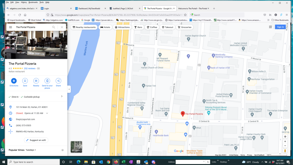Image resolution: width=293 pixels, height=165 pixels.
Task: Filter the map by Takeout
Action: (x=168, y=27)
